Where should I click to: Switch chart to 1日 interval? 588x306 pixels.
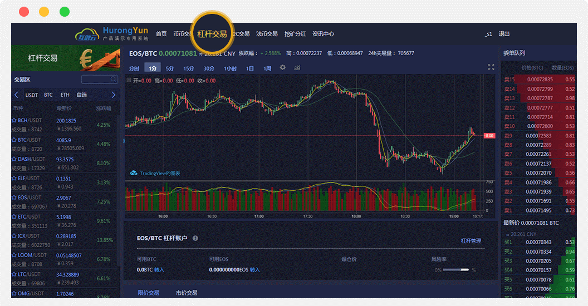tap(250, 68)
